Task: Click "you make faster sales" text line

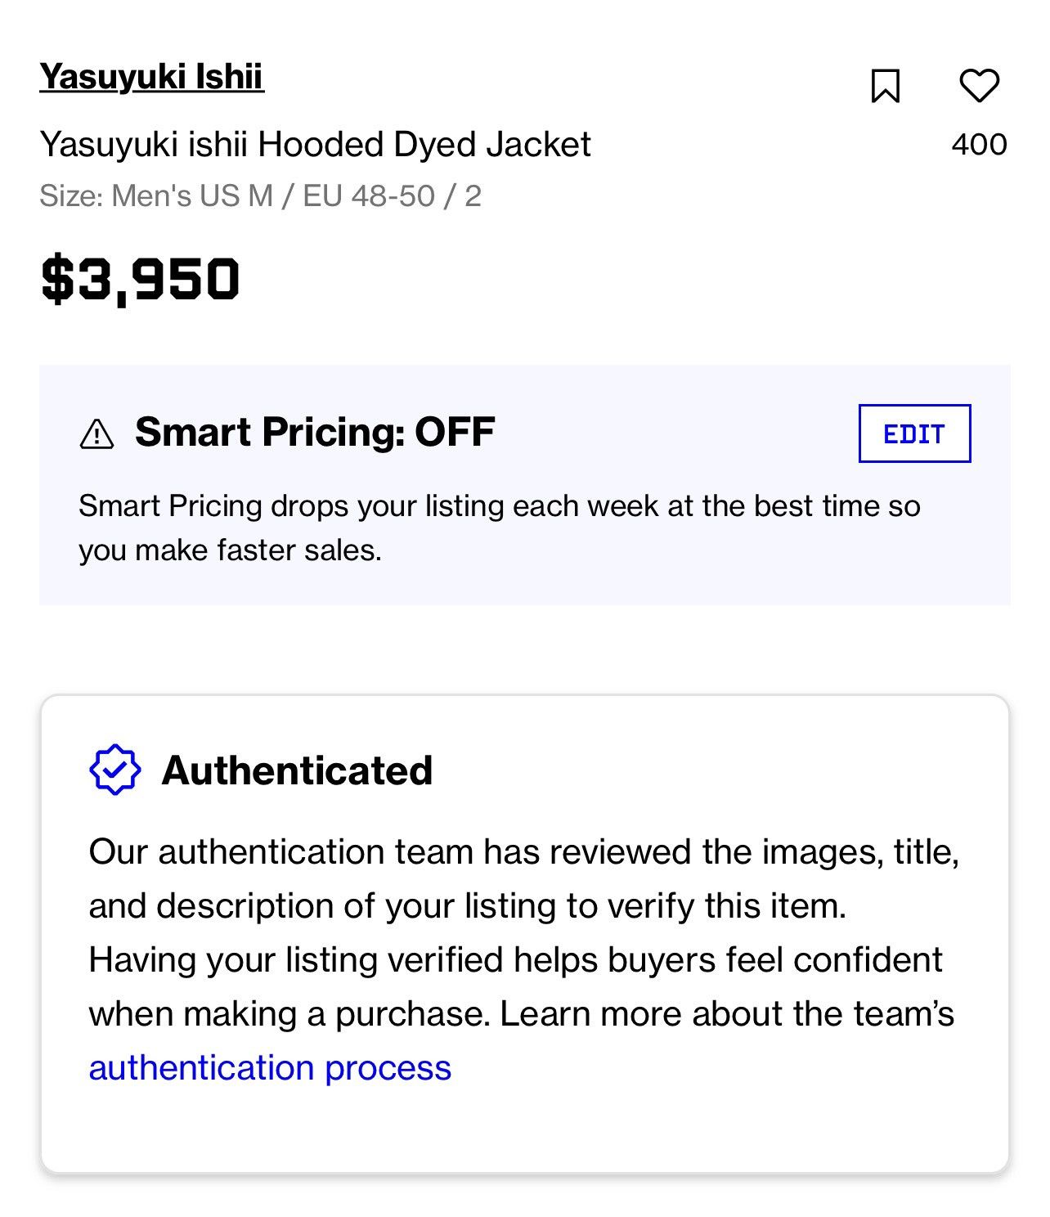Action: pos(230,550)
